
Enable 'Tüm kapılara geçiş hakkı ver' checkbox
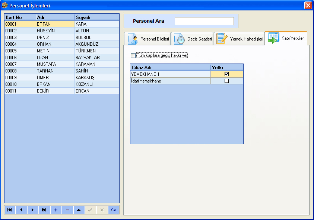pyautogui.click(x=133, y=56)
